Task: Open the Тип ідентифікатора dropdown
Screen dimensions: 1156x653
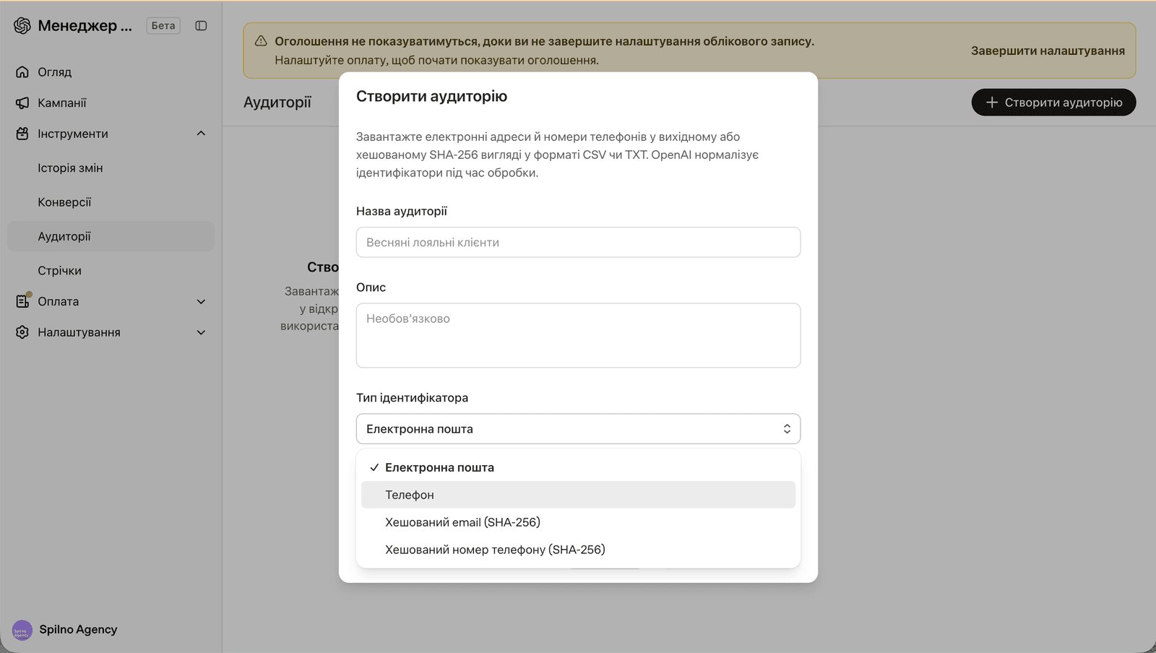Action: pyautogui.click(x=578, y=428)
